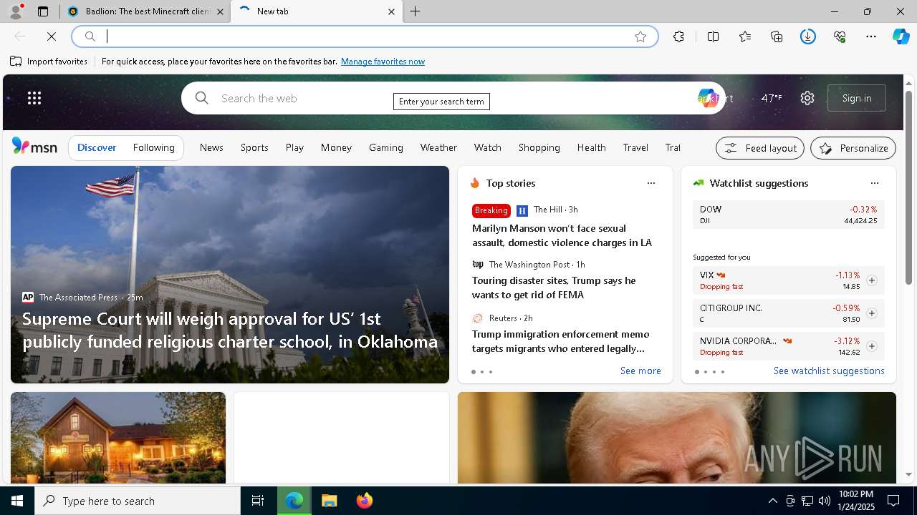
Task: Click Import favorites
Action: 49,62
